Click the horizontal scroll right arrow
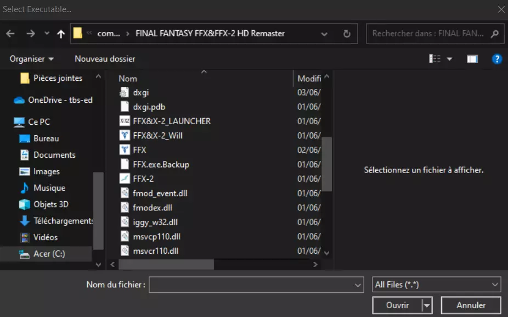This screenshot has height=317, width=508. [315, 264]
